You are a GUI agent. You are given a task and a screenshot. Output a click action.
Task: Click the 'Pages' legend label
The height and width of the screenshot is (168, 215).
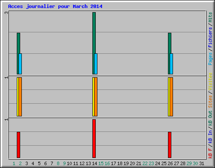(x=210, y=59)
